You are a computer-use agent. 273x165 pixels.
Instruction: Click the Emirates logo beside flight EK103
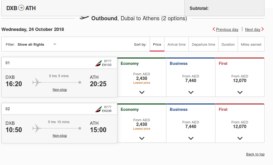tap(98, 63)
